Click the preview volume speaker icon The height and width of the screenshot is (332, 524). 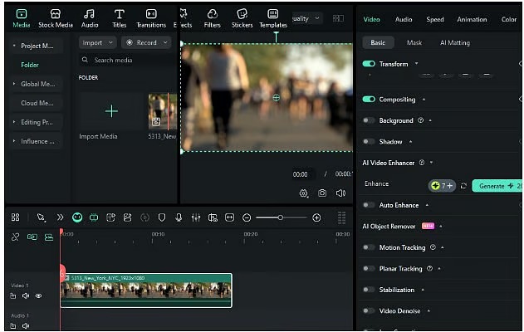tap(340, 193)
